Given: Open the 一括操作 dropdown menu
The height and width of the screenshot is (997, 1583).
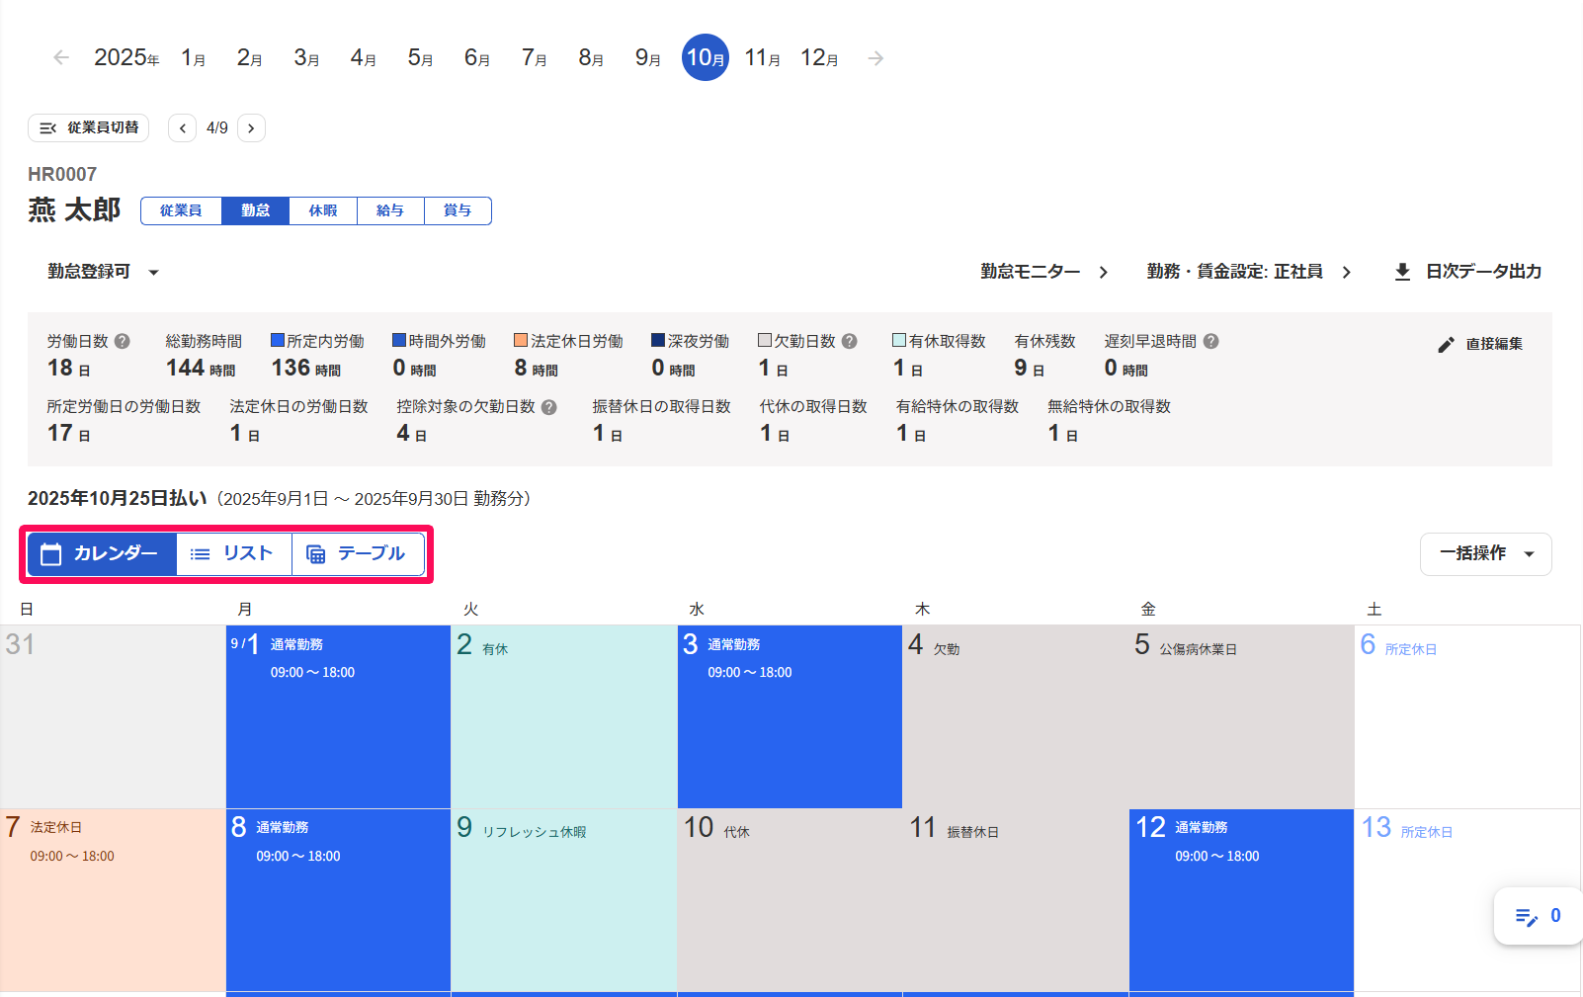Looking at the screenshot, I should [1486, 554].
